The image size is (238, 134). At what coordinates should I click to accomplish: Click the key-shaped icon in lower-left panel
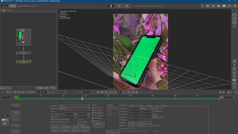pyautogui.click(x=5, y=120)
